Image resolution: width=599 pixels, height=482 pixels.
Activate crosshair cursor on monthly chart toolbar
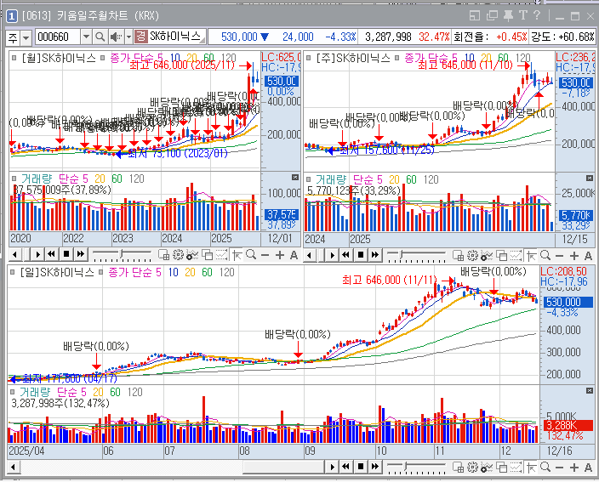237,255
